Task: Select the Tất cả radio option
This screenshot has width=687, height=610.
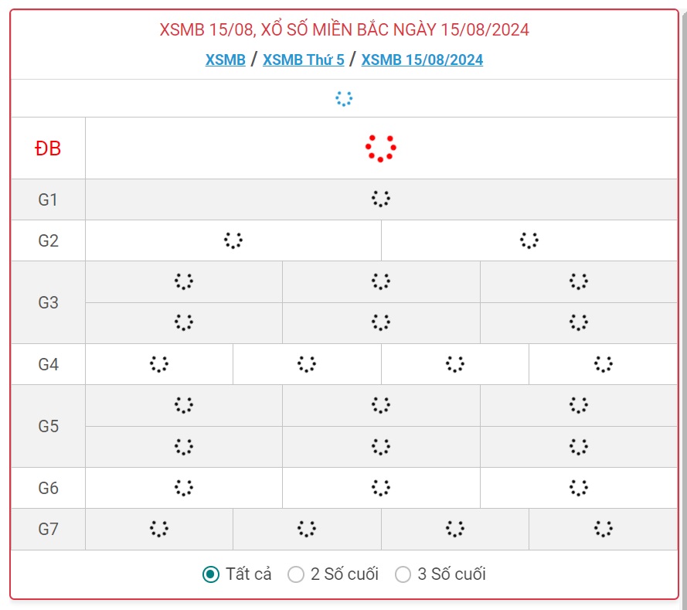Action: (x=211, y=574)
